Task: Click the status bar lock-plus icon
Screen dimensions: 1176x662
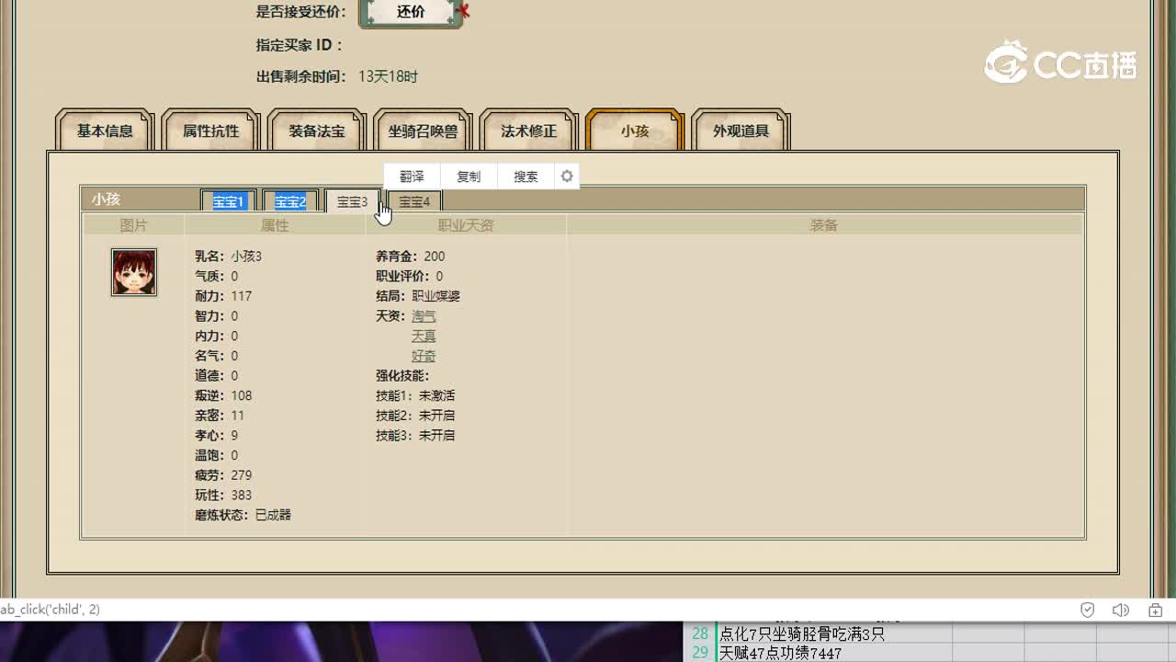Action: tap(1156, 610)
